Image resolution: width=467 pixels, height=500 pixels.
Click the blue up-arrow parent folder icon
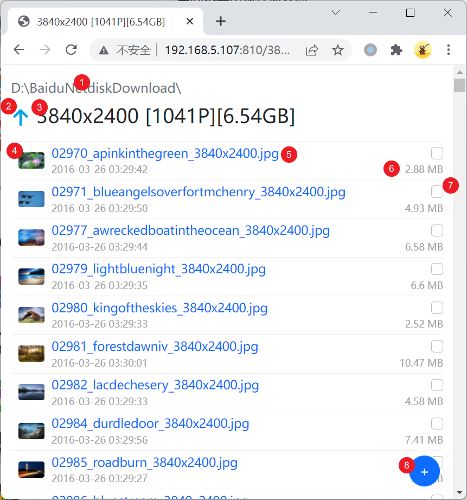21,117
